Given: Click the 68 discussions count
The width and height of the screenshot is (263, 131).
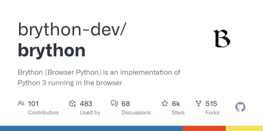Looking at the screenshot, I should [x=126, y=104].
